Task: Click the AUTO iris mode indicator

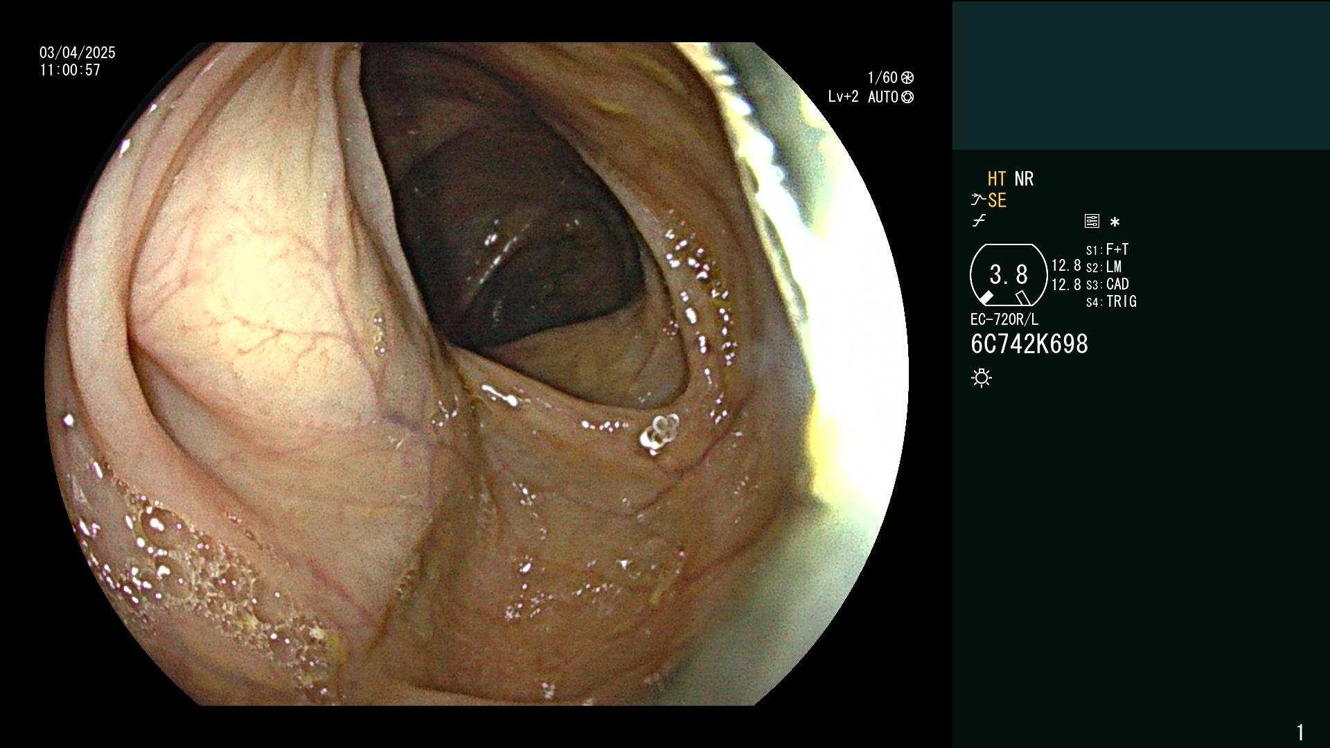Action: point(891,97)
